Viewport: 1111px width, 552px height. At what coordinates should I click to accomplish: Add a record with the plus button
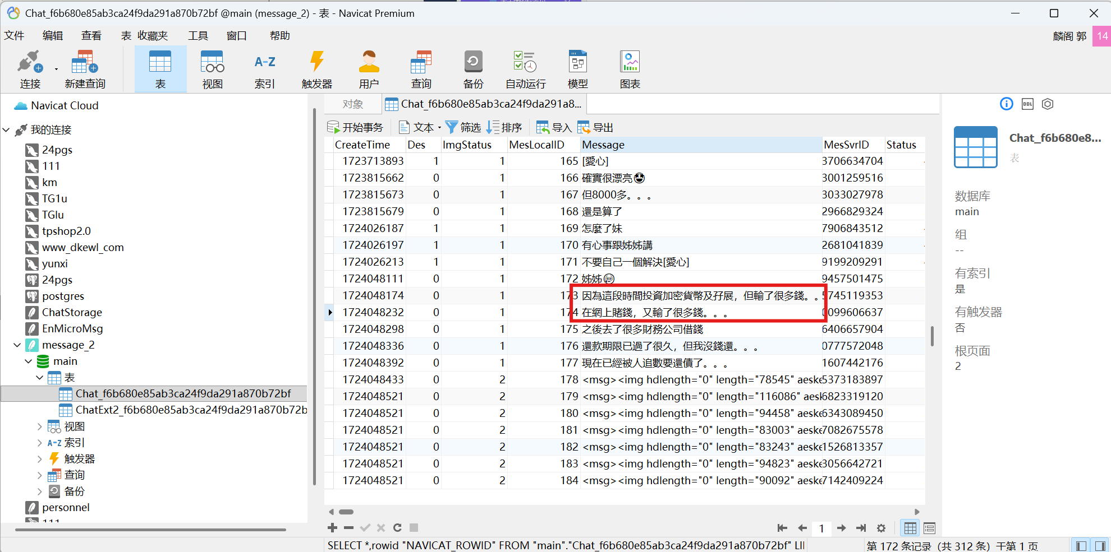coord(332,528)
